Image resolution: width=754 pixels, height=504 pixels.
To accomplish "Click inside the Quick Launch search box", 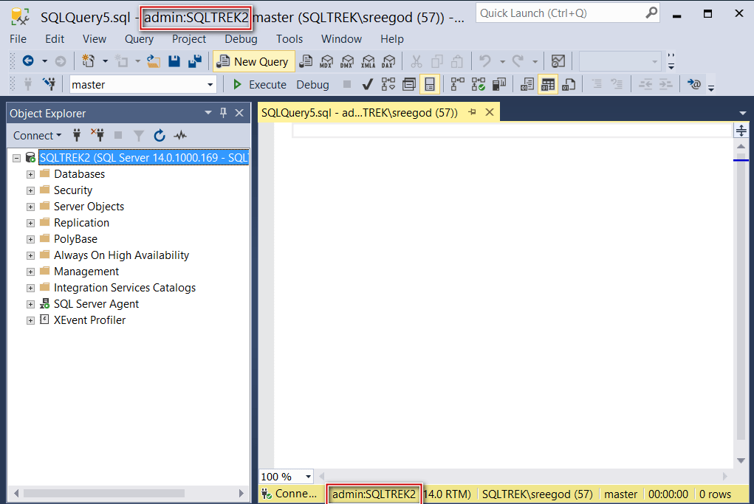I will click(560, 13).
